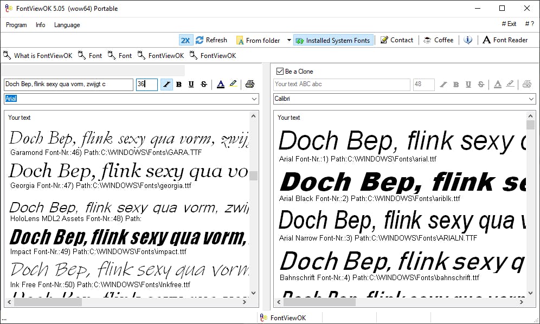Image resolution: width=540 pixels, height=324 pixels.
Task: Print the left font preview
Action: (249, 84)
